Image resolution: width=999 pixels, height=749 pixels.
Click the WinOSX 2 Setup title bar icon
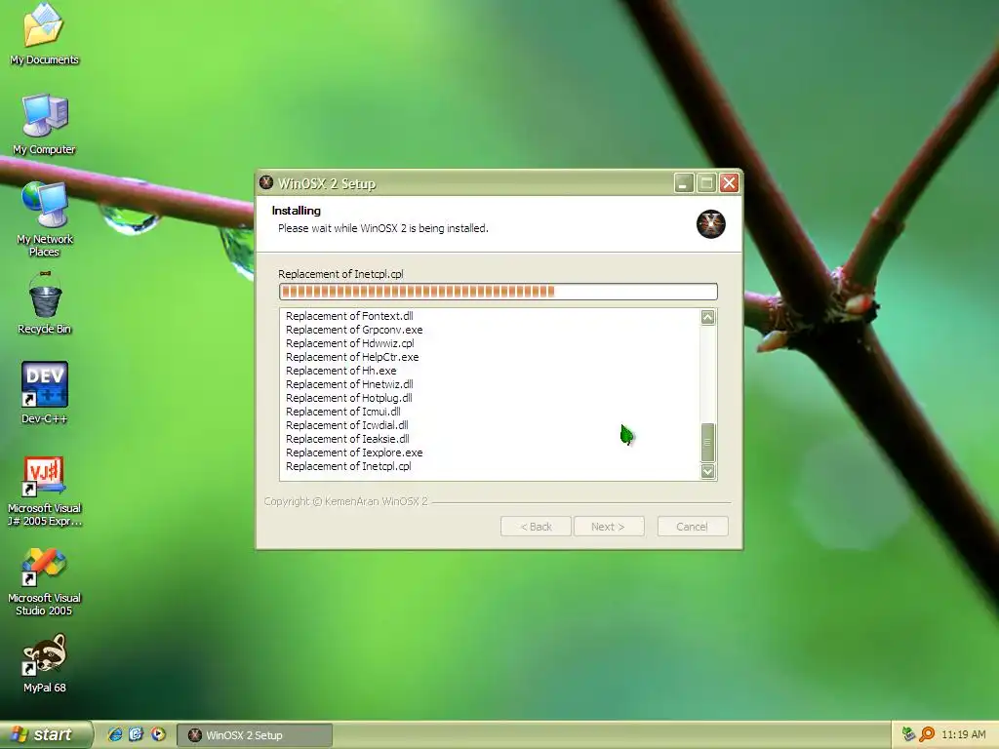(x=266, y=182)
